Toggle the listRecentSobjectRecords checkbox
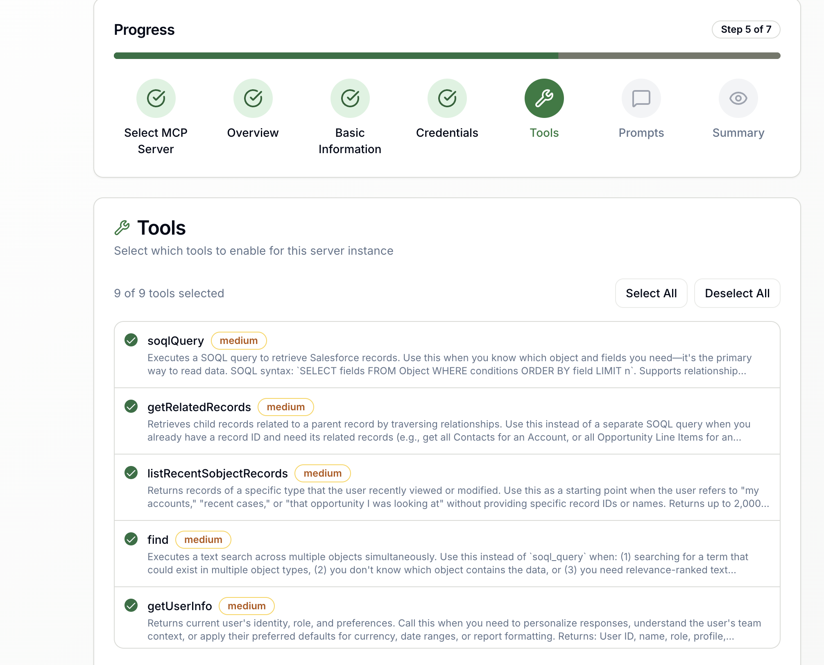824x665 pixels. [x=131, y=473]
